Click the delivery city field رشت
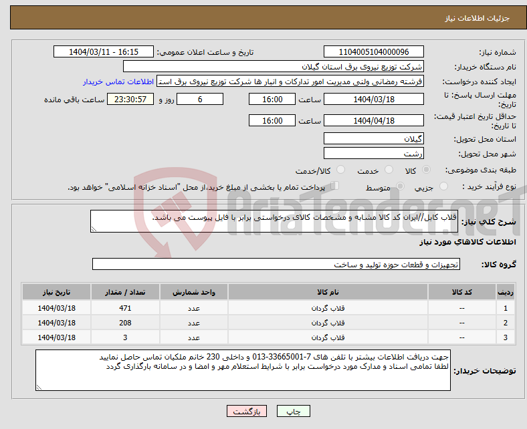This screenshot has height=429, width=527. coord(373,153)
